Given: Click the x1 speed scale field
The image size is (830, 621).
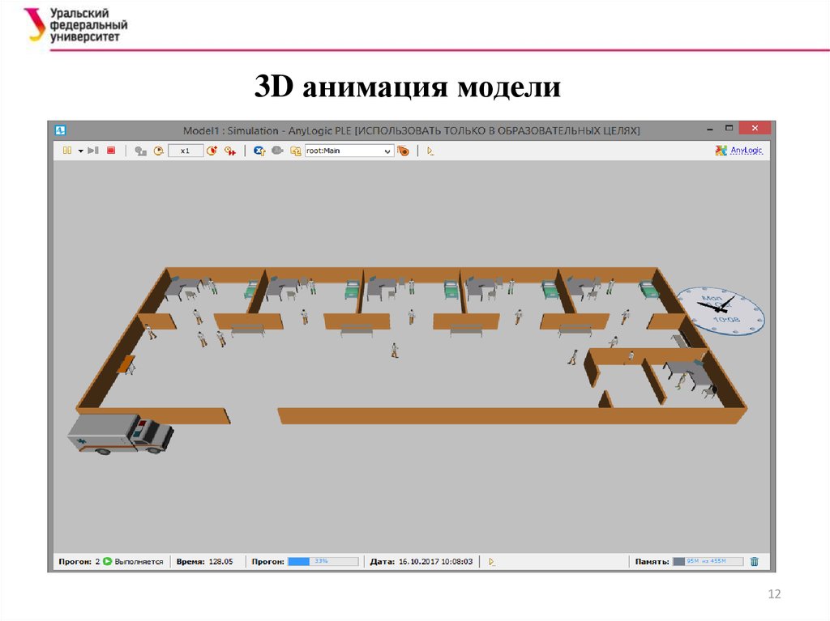Looking at the screenshot, I should click(x=185, y=151).
